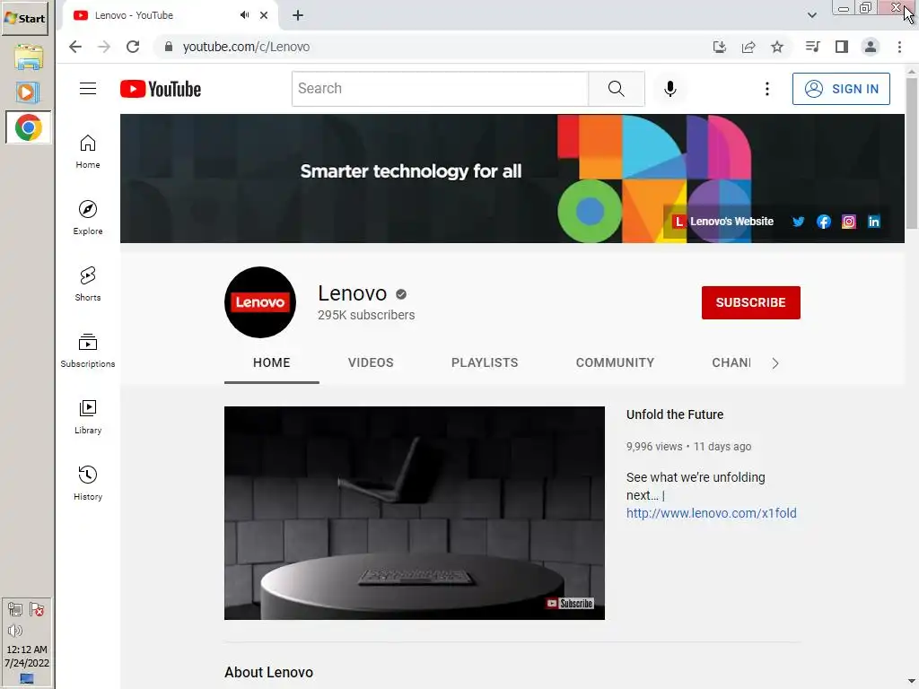Screen dimensions: 919x689
Task: Open the media player taskbar icon
Action: click(x=28, y=92)
